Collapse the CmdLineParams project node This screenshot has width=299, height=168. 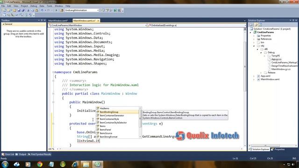coord(250,32)
